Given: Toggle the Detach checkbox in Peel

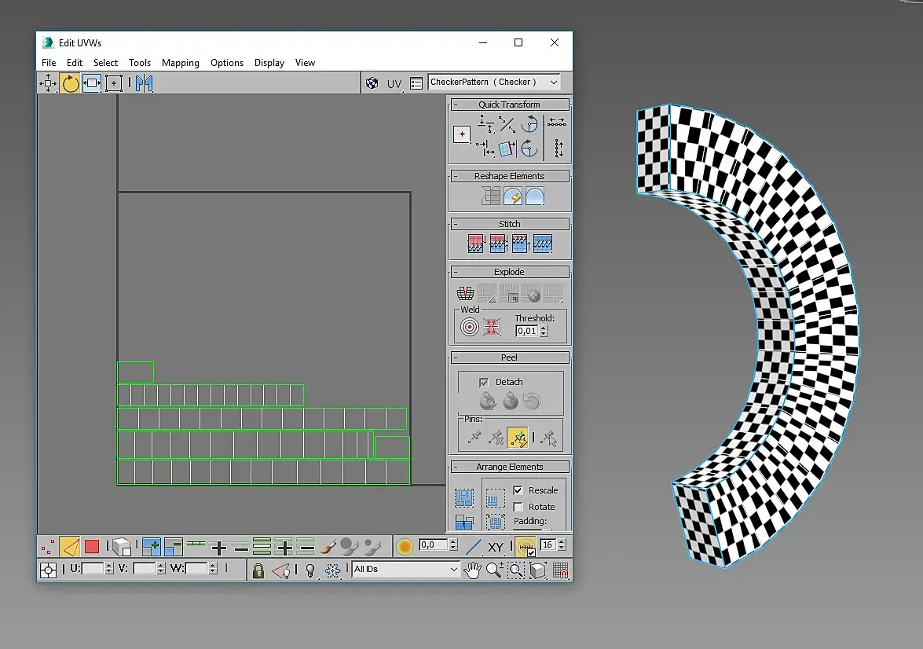Looking at the screenshot, I should (484, 382).
